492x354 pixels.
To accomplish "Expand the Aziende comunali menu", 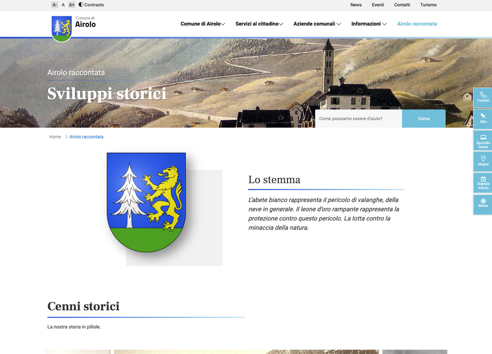I will [317, 24].
